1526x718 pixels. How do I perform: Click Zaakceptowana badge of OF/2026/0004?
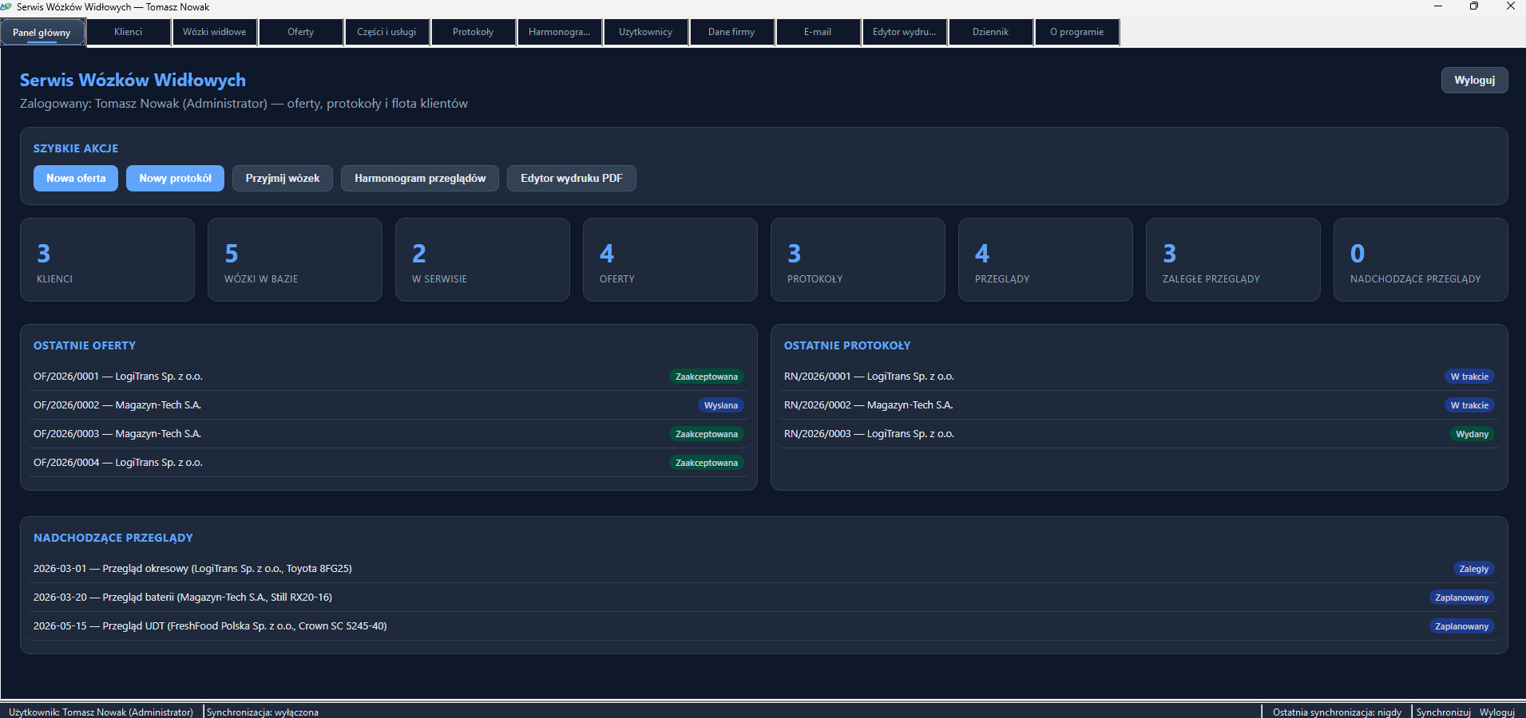point(707,463)
